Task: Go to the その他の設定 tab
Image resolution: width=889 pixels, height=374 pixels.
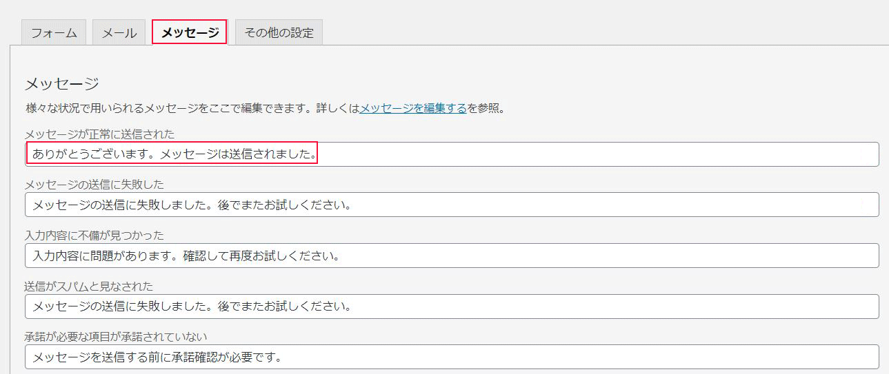Action: (x=279, y=32)
